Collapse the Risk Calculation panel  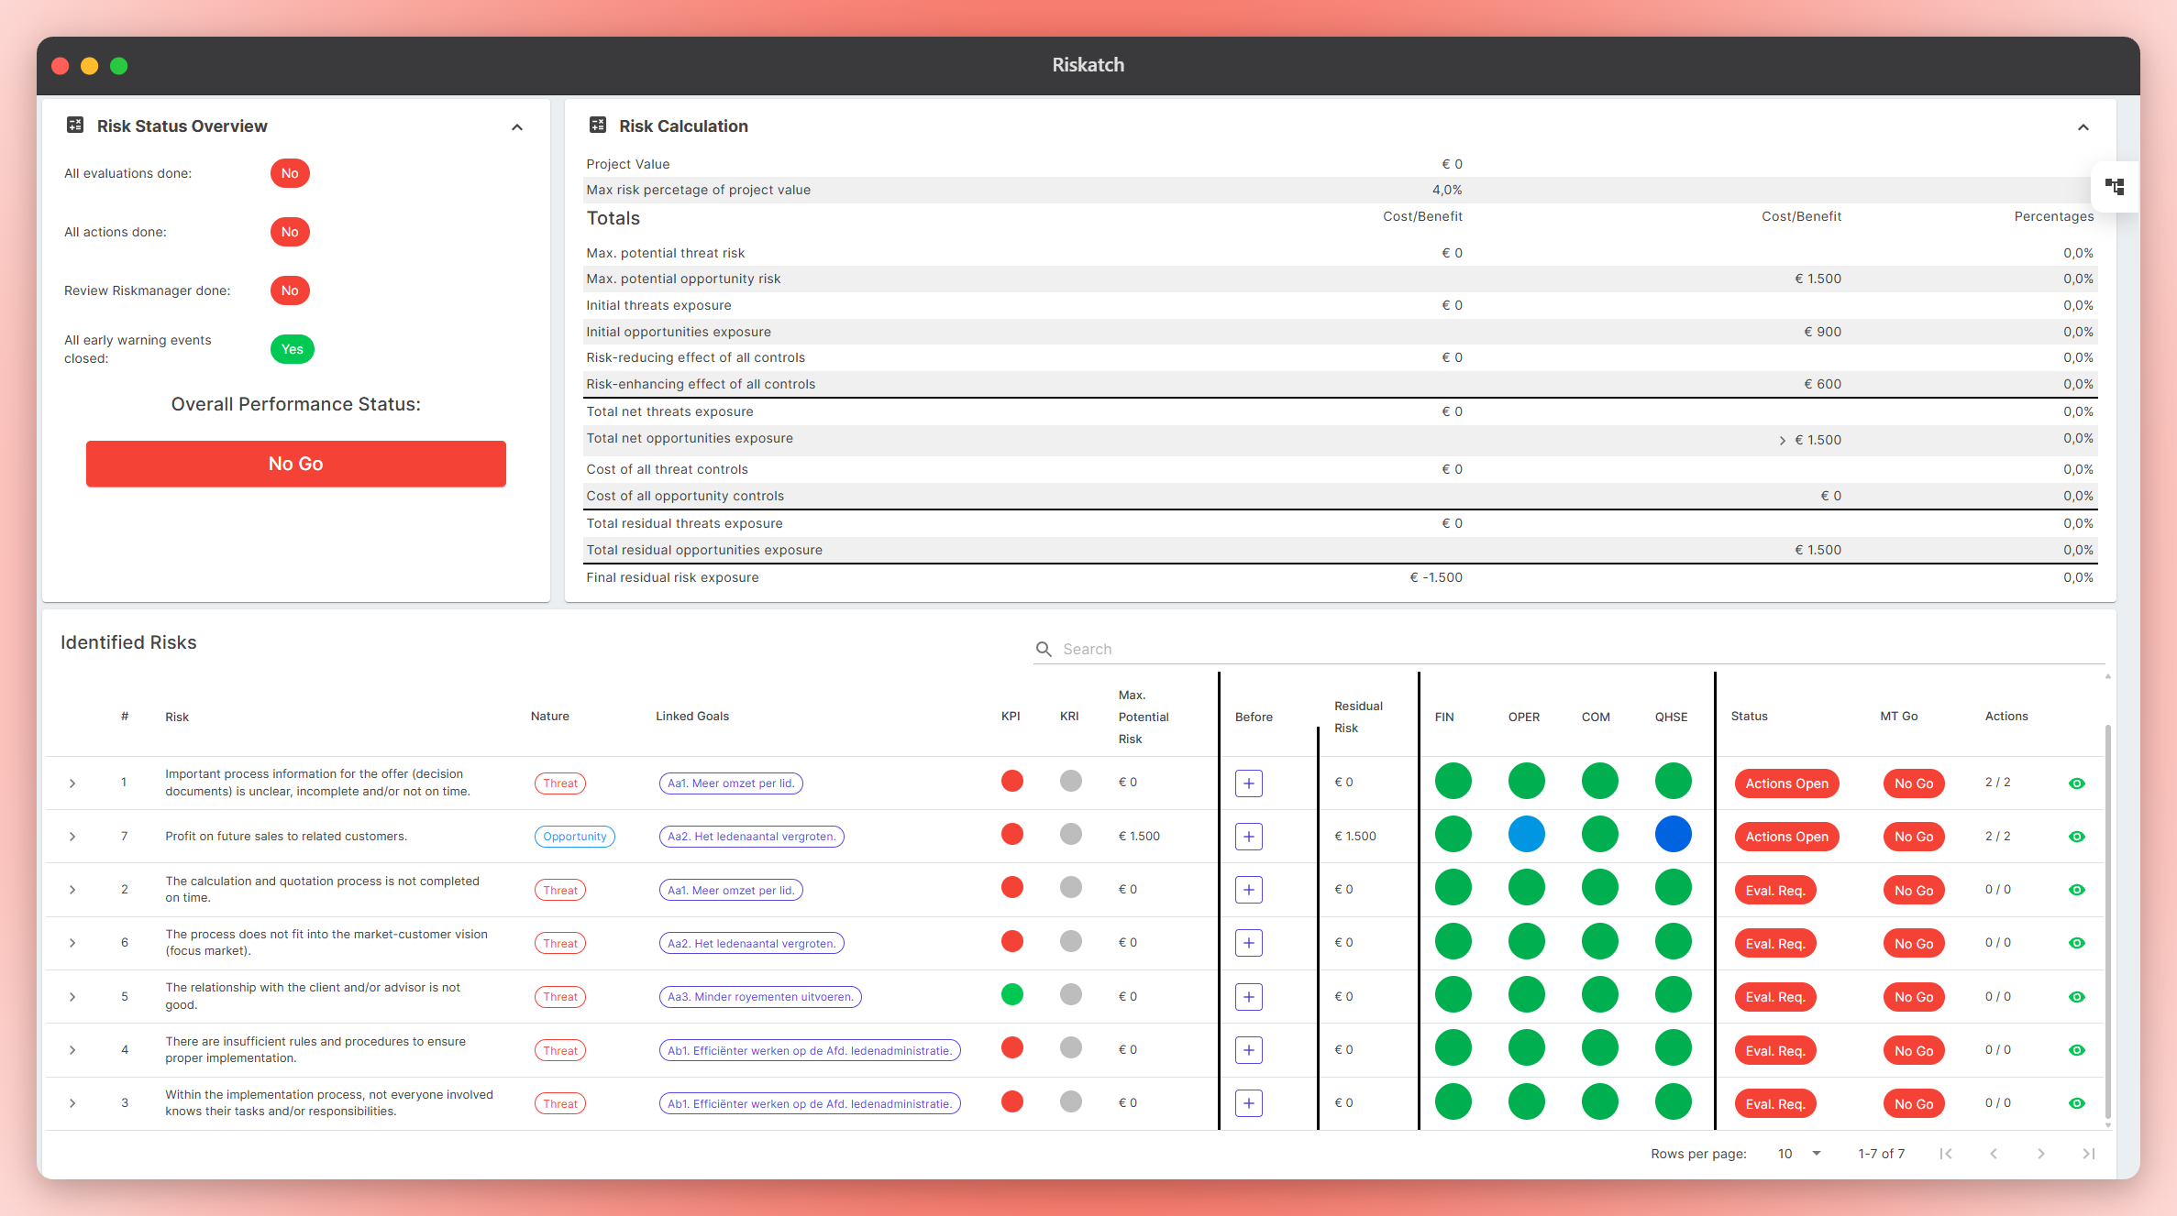click(2083, 127)
